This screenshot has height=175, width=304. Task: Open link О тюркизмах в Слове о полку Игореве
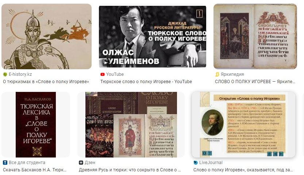(46, 82)
